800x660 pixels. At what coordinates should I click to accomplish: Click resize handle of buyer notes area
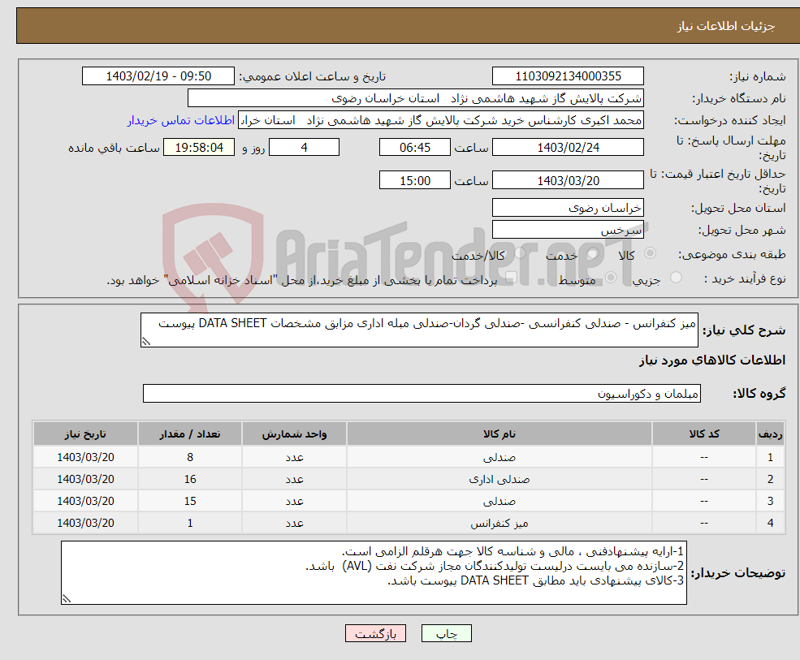tap(67, 599)
